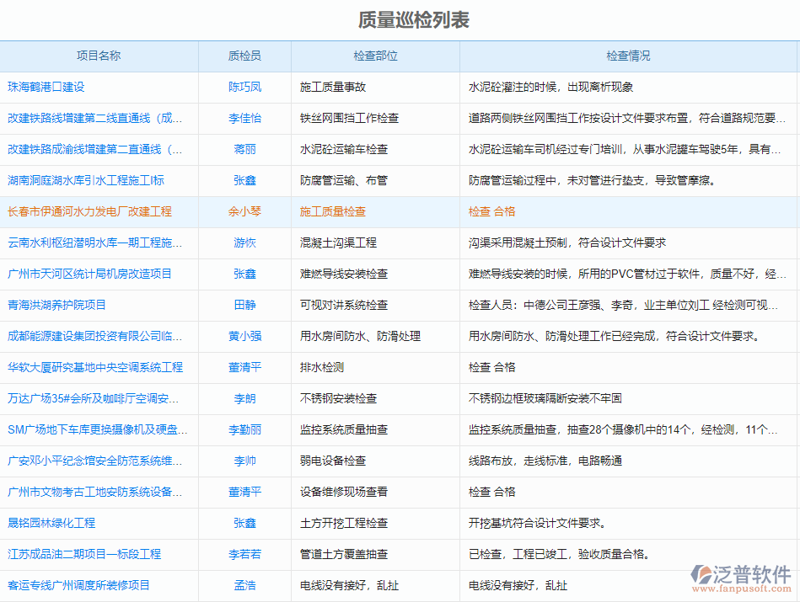Click the 质检员 column header

(244, 56)
